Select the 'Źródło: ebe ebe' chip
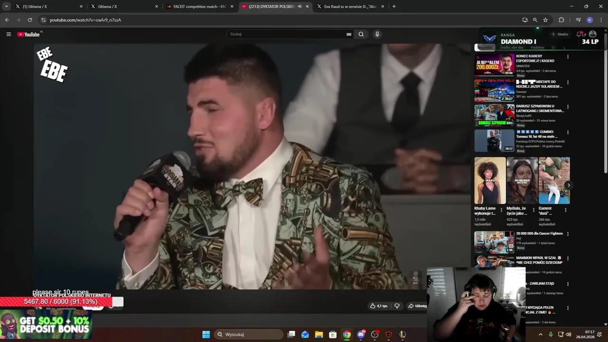The image size is (608, 342). pos(512,47)
